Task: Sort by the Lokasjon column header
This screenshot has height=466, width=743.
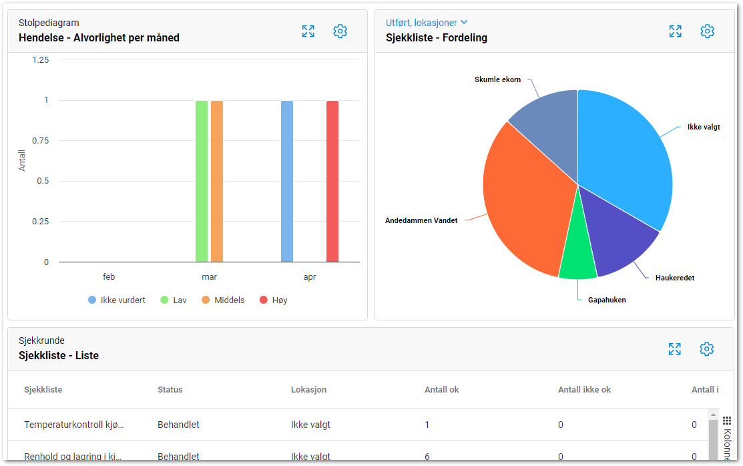Action: click(308, 390)
